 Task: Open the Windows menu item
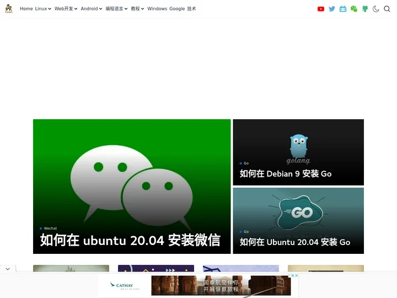[x=157, y=9]
